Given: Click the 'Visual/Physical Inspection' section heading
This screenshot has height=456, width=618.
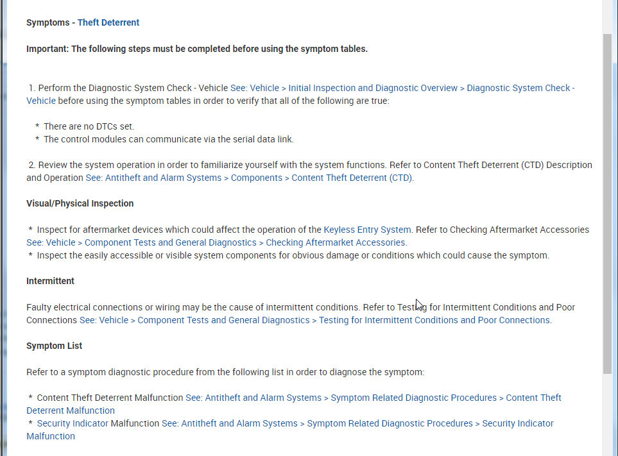Looking at the screenshot, I should 80,203.
